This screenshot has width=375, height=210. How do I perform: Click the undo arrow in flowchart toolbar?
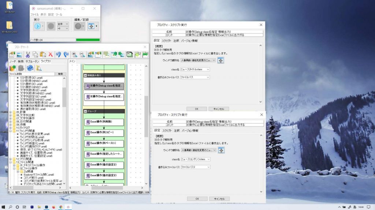pyautogui.click(x=58, y=54)
